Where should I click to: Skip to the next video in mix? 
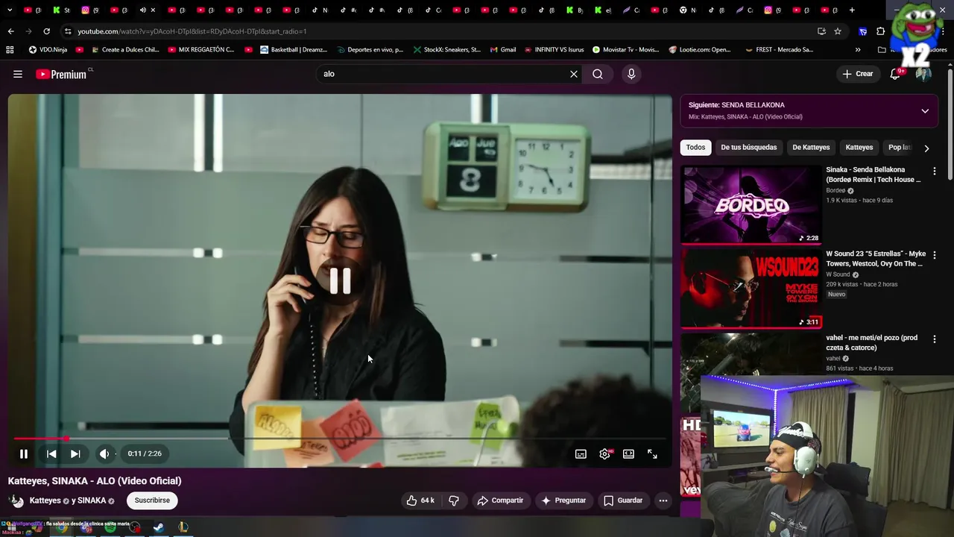75,453
